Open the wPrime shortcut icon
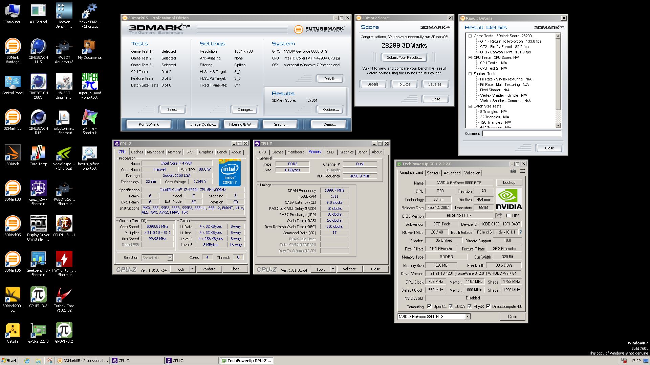 pos(90,122)
